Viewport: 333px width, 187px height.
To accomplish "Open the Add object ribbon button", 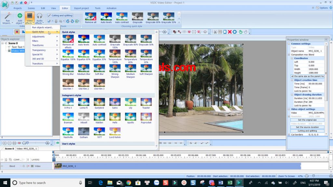I will pos(20,18).
